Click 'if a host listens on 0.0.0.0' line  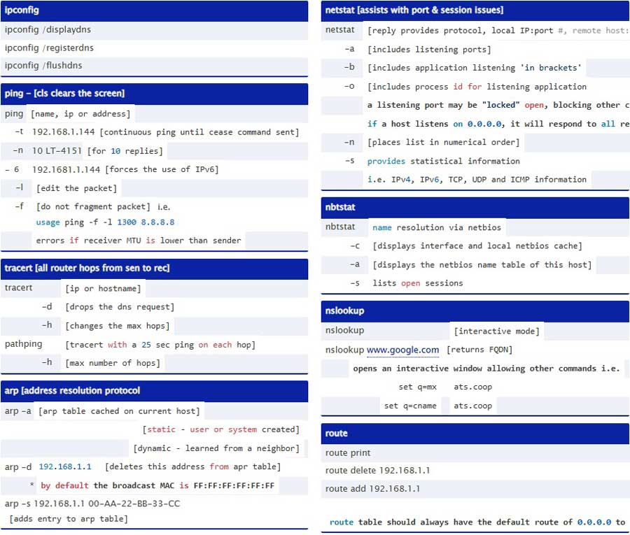pyautogui.click(x=498, y=124)
